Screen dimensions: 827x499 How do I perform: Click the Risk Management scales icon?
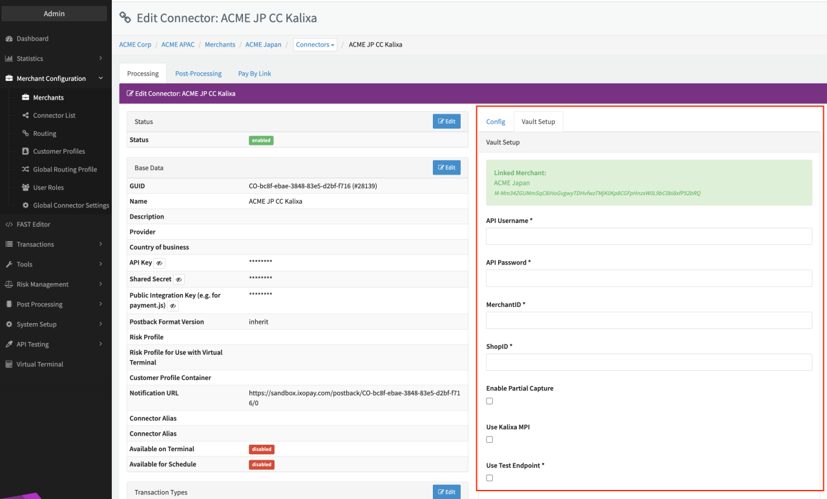9,284
